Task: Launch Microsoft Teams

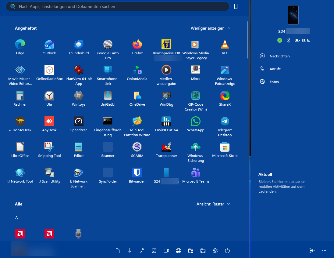Action: 196,176
